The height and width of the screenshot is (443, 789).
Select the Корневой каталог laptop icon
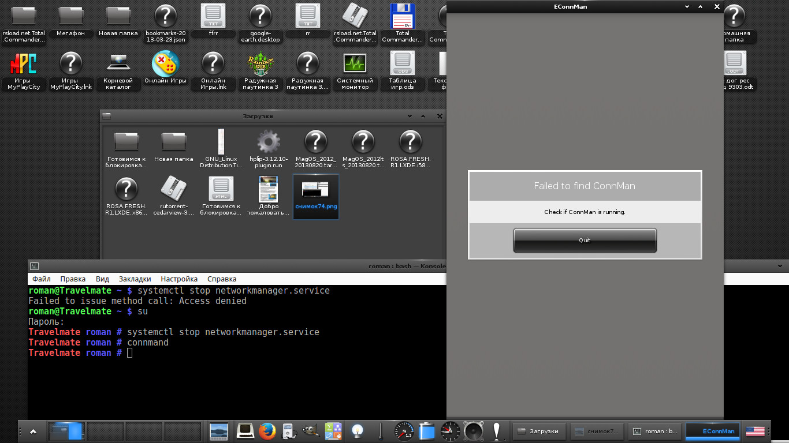pyautogui.click(x=118, y=71)
